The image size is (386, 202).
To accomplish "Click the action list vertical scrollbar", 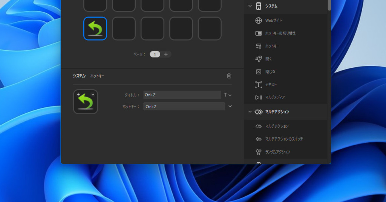I will point(329,5).
